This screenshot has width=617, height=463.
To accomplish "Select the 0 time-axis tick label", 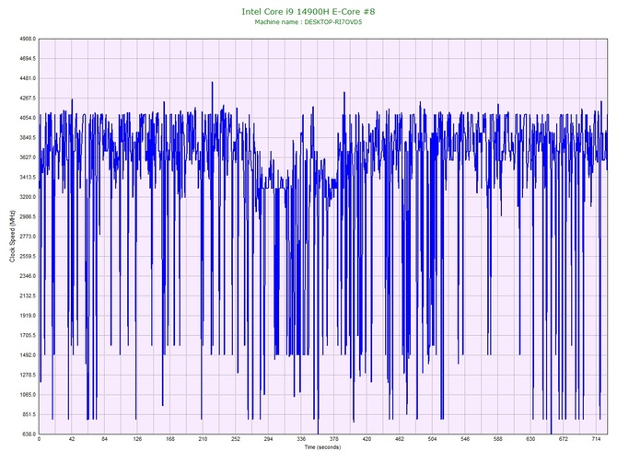I will 39,439.
